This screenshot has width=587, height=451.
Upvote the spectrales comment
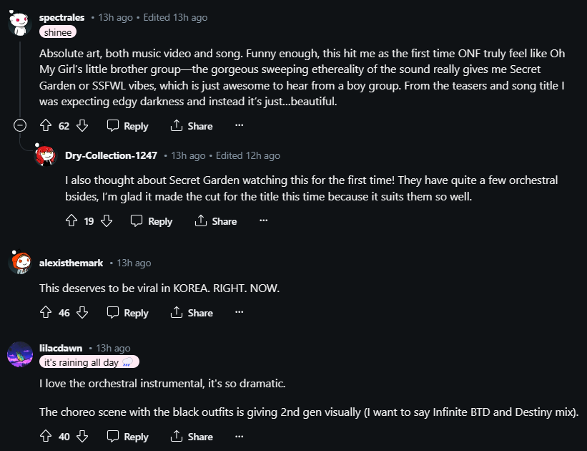(46, 126)
